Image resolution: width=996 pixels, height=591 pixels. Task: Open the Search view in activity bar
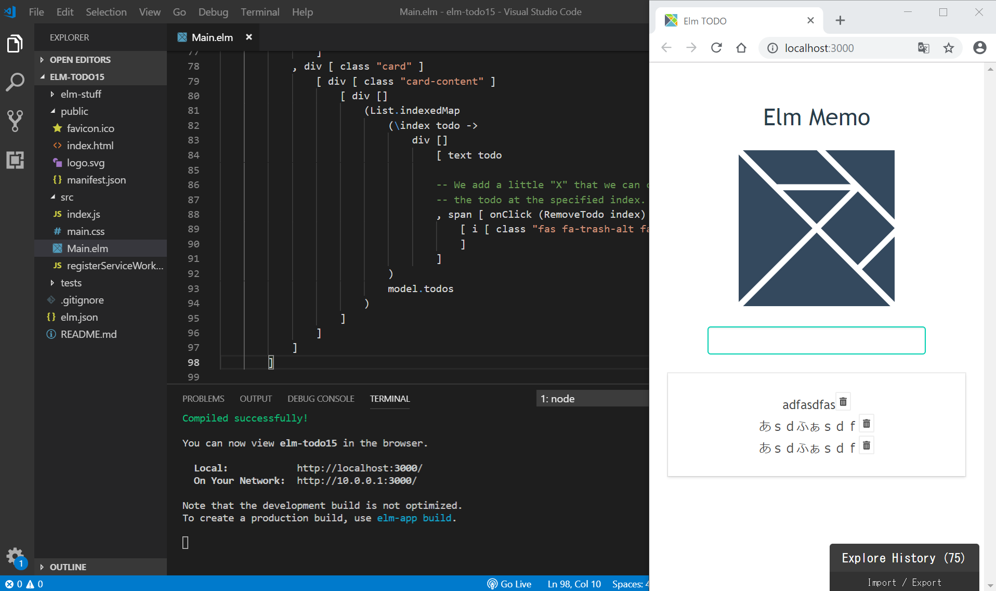pos(15,82)
